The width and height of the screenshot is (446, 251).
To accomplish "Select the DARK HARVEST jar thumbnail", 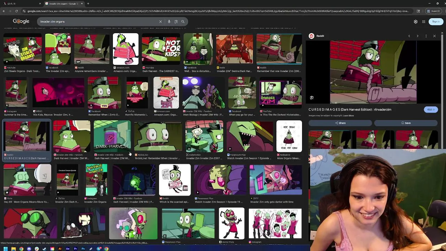I will [112, 136].
